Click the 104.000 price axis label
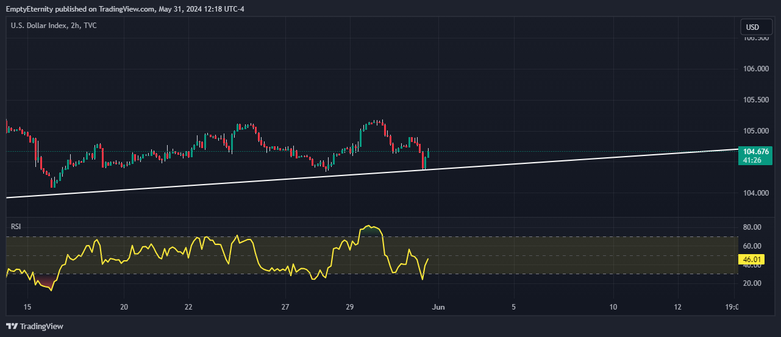Image resolution: width=781 pixels, height=337 pixels. (755, 193)
